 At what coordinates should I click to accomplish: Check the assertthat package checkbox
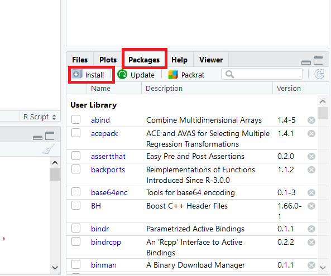tap(76, 156)
